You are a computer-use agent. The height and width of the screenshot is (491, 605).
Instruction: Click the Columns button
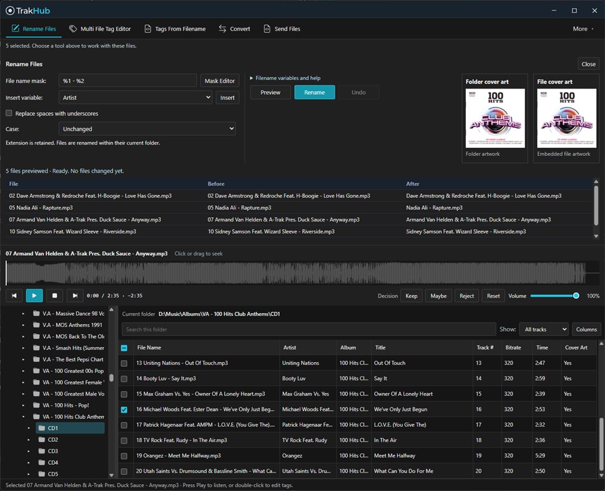[586, 329]
